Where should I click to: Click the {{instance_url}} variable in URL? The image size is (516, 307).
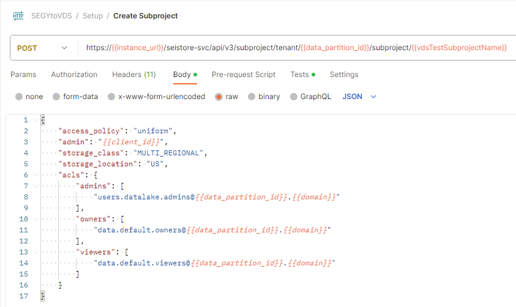[x=138, y=48]
